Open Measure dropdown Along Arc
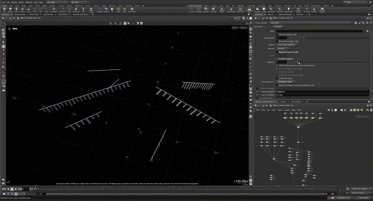The height and width of the screenshot is (201, 373). 283,49
